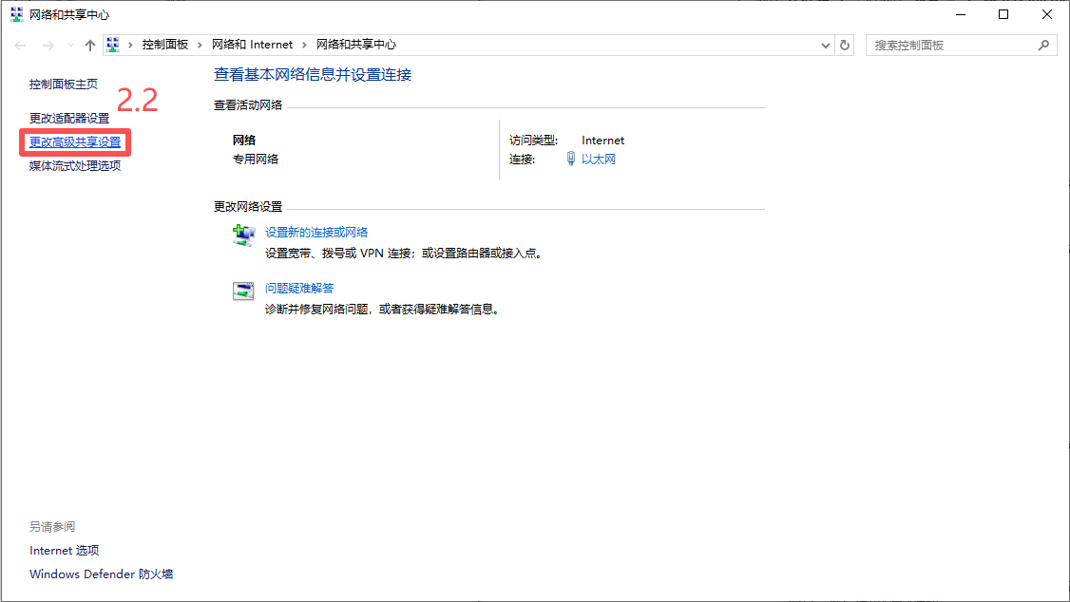This screenshot has height=602, width=1070.
Task: Open Internet 选项 link
Action: [65, 550]
